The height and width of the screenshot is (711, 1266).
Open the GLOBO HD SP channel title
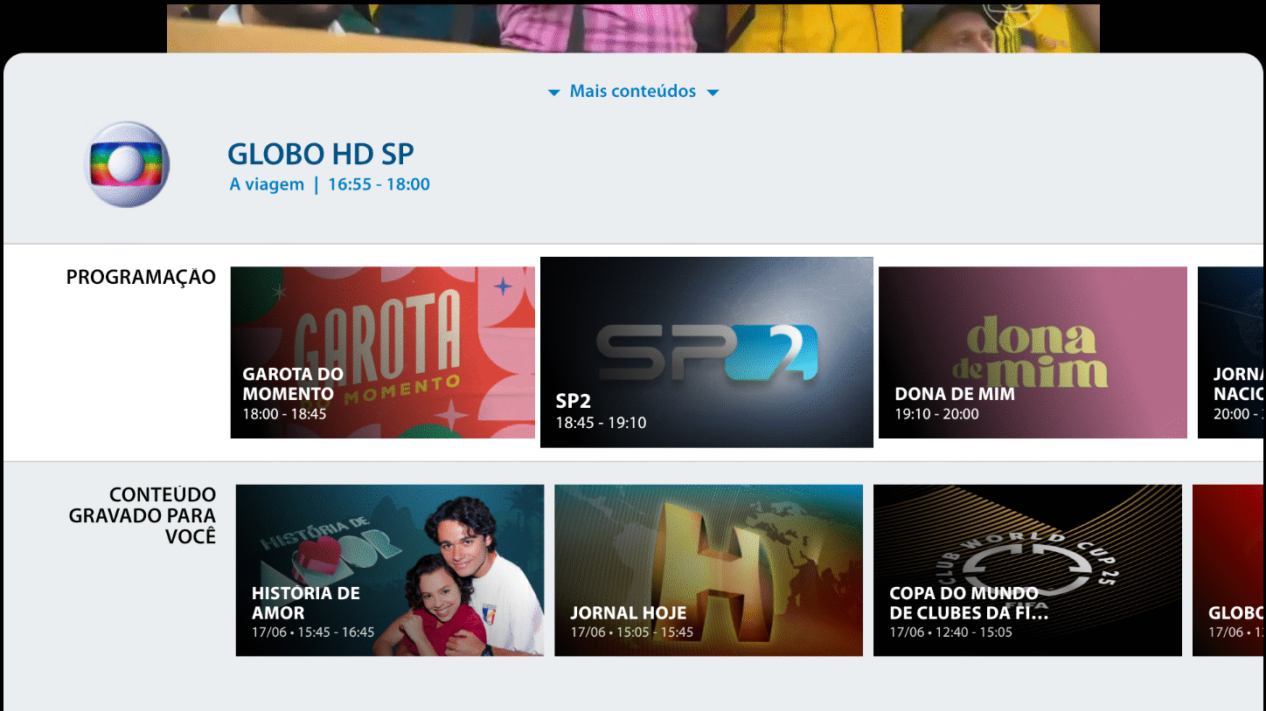click(321, 155)
